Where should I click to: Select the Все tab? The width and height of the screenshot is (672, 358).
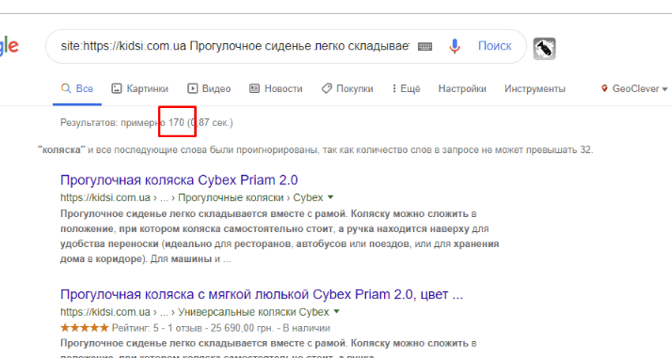coord(77,88)
